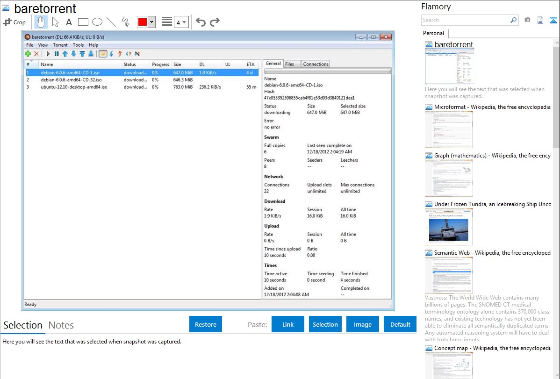Choose the arrow pointer tool

point(55,22)
